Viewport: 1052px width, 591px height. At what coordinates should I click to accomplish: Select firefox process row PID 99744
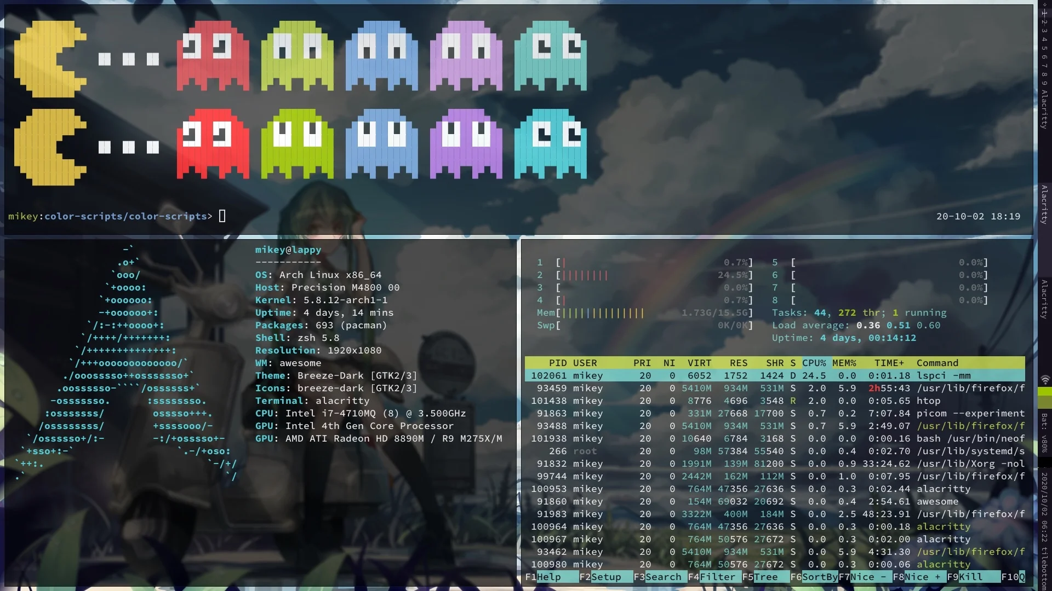pyautogui.click(x=775, y=476)
